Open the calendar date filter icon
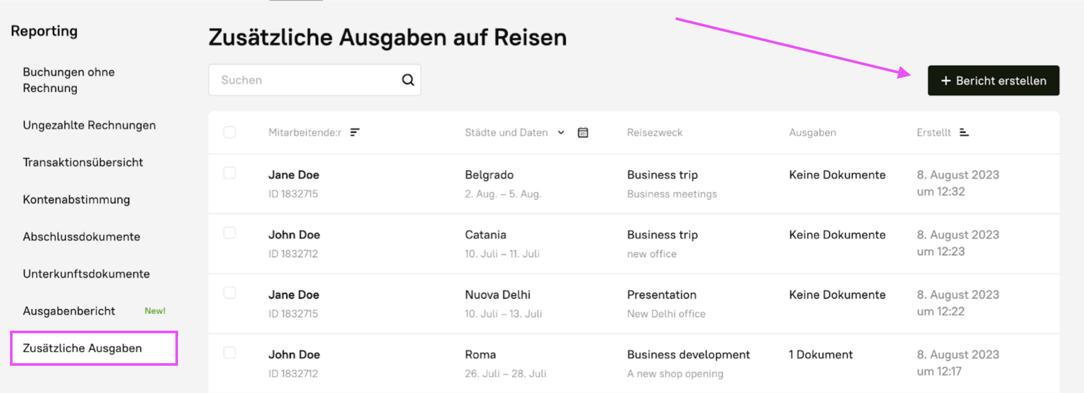Image resolution: width=1084 pixels, height=393 pixels. pos(583,133)
